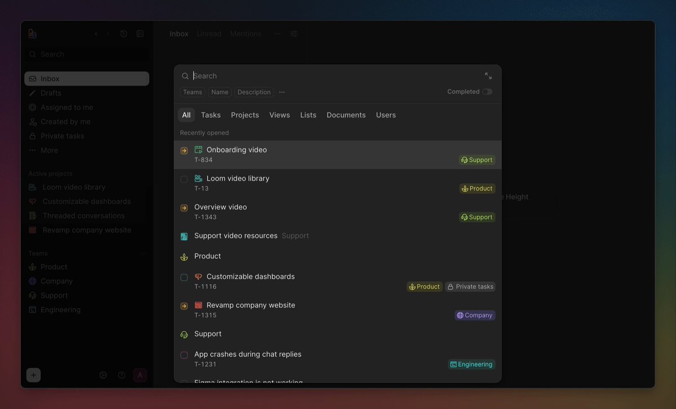676x409 pixels.
Task: Open App crashes during chat replies result
Action: 337,359
